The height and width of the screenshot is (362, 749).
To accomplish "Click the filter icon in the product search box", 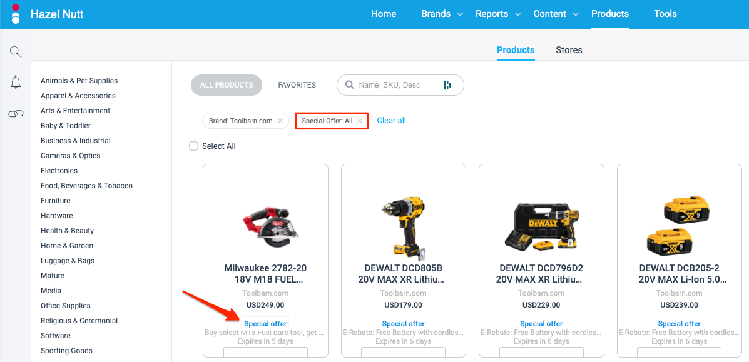I will point(447,85).
